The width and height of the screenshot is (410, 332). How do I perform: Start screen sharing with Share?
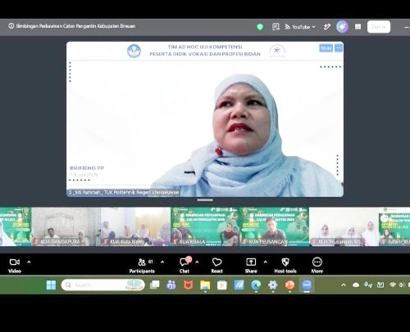(x=251, y=266)
